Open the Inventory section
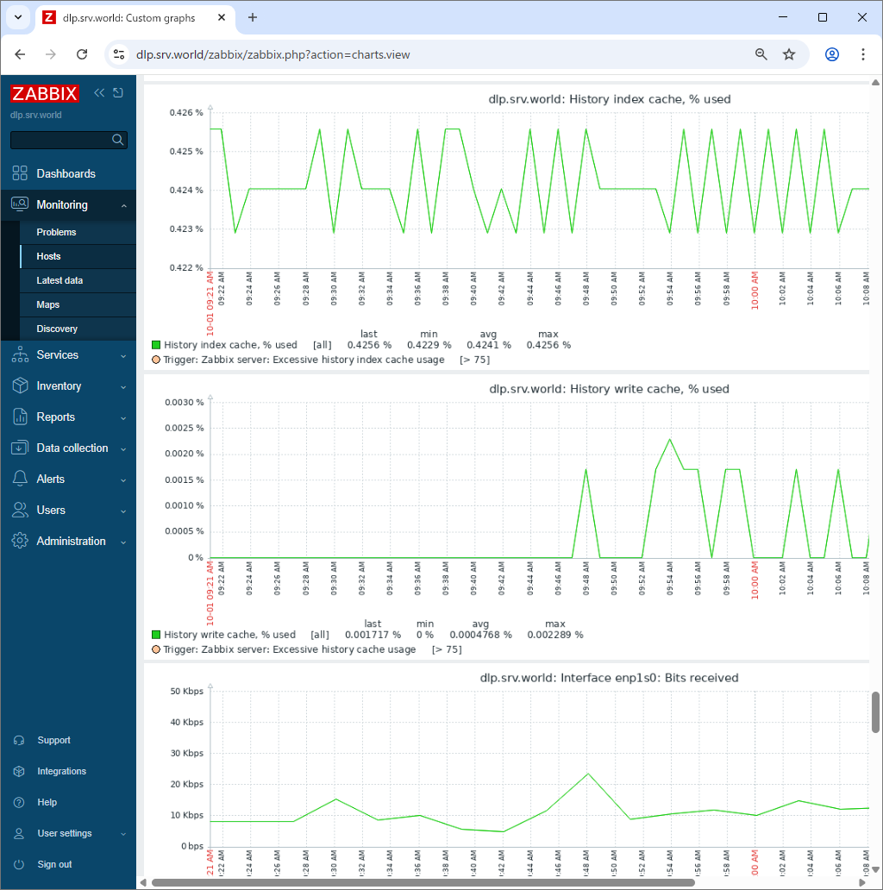The image size is (883, 890). pos(59,385)
